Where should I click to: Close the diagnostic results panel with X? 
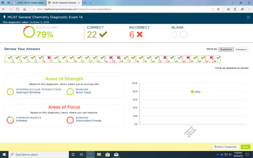point(248,17)
